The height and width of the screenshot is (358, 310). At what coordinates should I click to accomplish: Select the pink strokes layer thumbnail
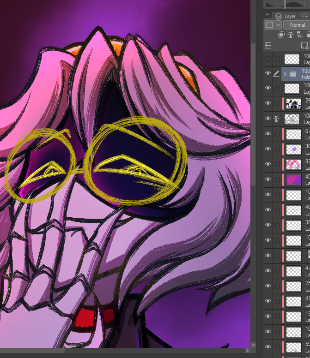(x=294, y=164)
